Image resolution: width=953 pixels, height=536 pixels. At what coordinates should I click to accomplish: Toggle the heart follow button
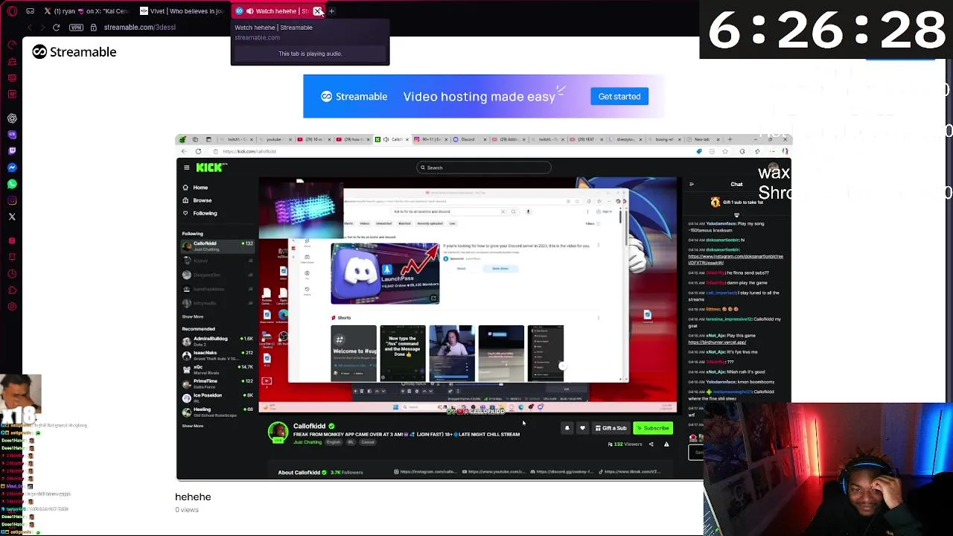click(x=582, y=428)
